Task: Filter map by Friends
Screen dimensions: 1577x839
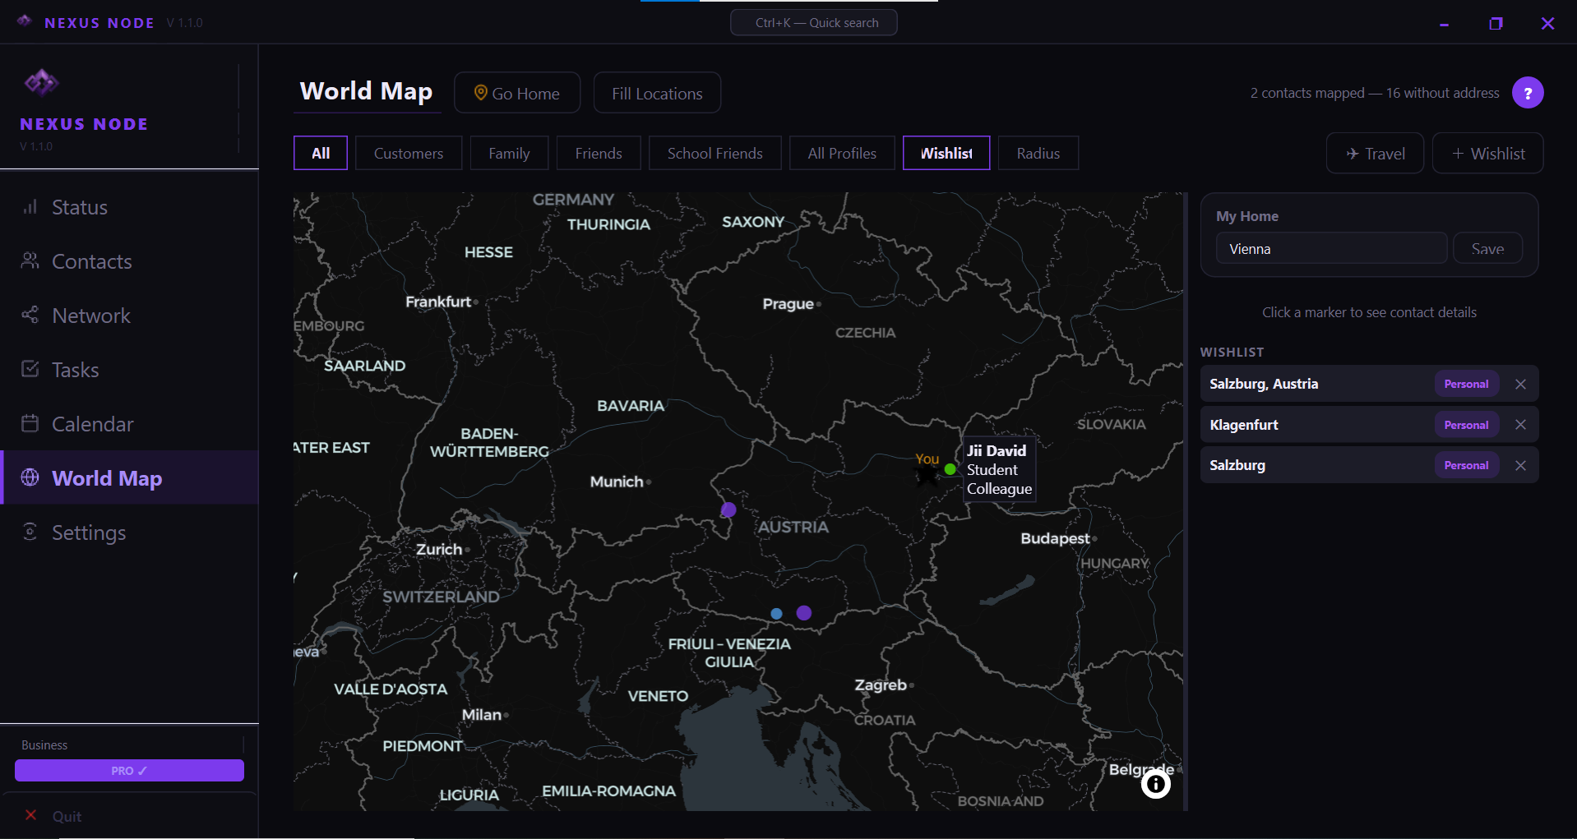Action: tap(599, 153)
